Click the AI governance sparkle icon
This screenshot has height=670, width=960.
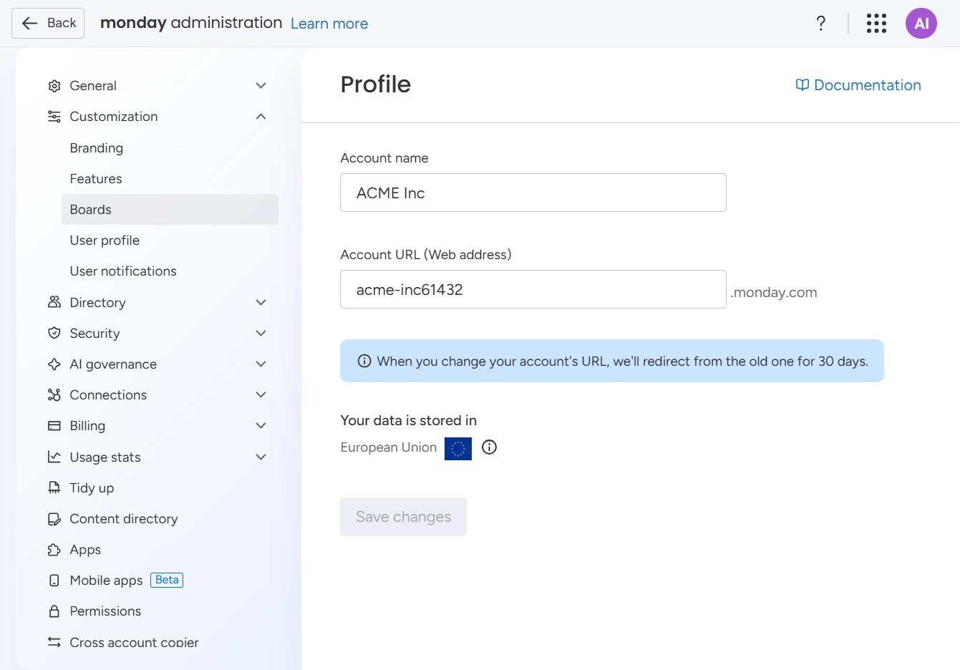[54, 364]
